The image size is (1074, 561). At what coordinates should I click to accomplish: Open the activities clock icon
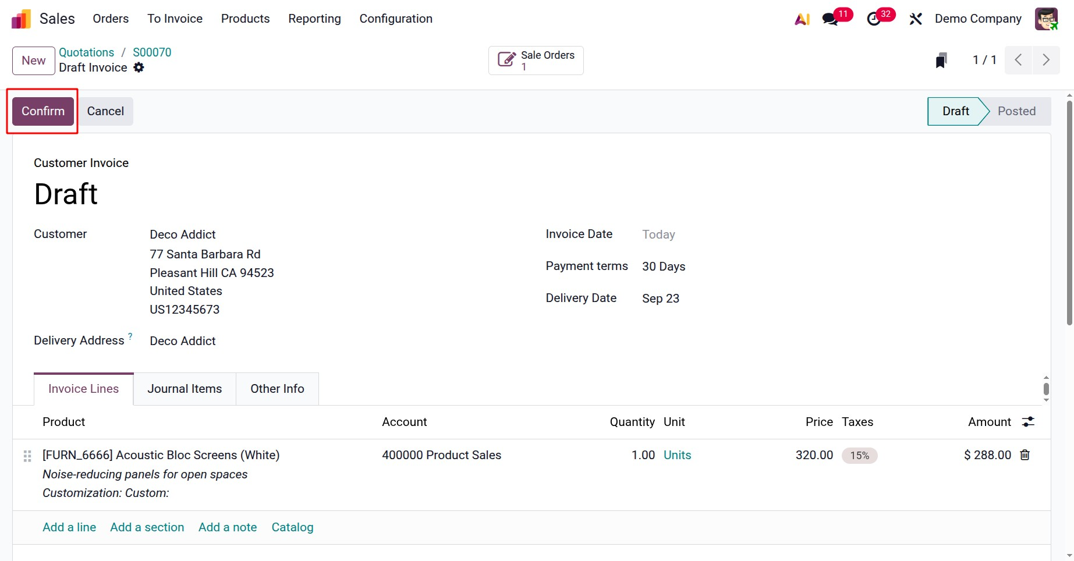[x=874, y=19]
